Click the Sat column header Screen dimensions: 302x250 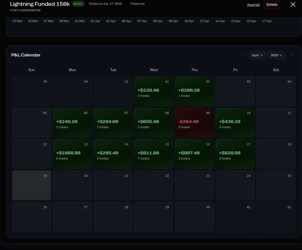tap(276, 70)
